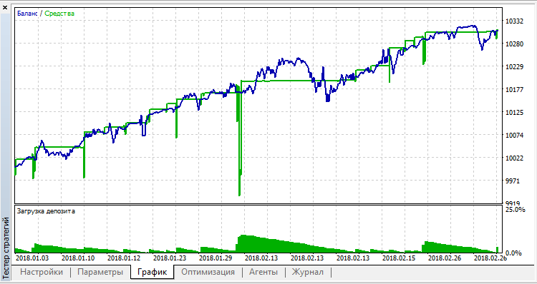Click the 10125 axis value

[514, 112]
